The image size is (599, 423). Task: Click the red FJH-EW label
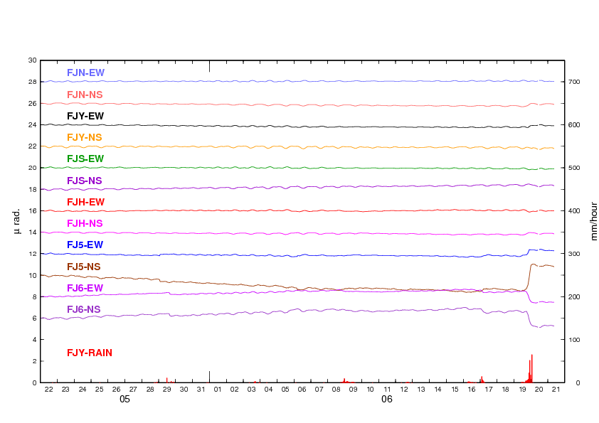pos(85,202)
